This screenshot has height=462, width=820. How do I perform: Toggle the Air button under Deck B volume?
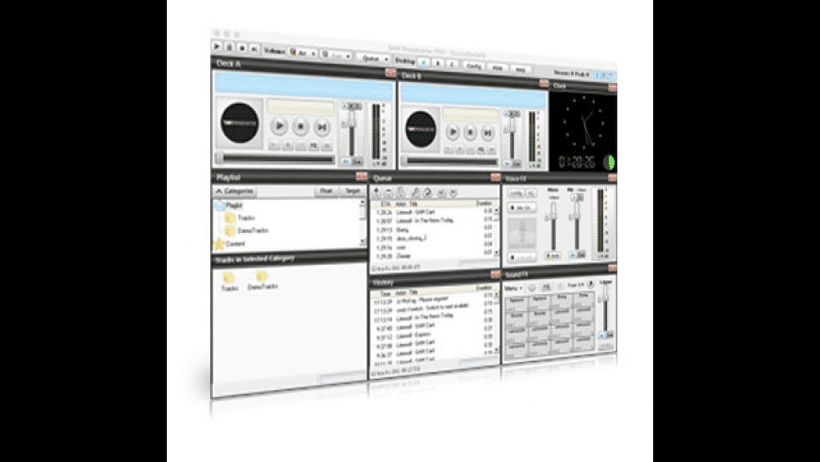[x=507, y=164]
